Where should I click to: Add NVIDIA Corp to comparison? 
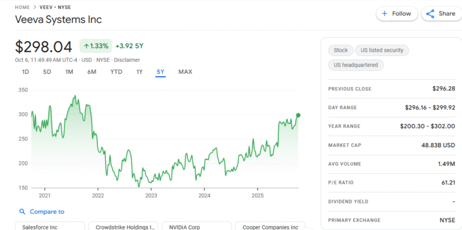click(196, 227)
